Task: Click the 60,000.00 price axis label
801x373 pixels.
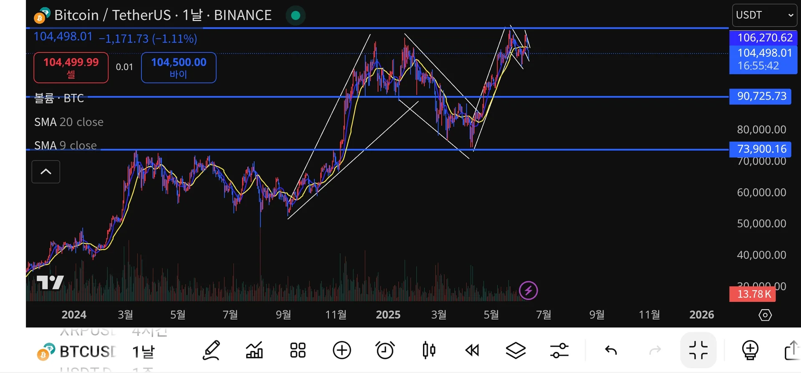Action: pyautogui.click(x=761, y=193)
